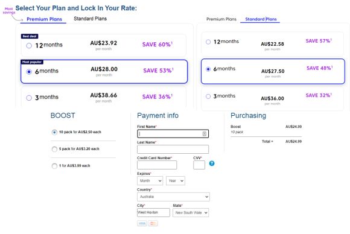This screenshot has height=234, width=350.
Task: Click the Credit Card Number field
Action: tap(157, 165)
